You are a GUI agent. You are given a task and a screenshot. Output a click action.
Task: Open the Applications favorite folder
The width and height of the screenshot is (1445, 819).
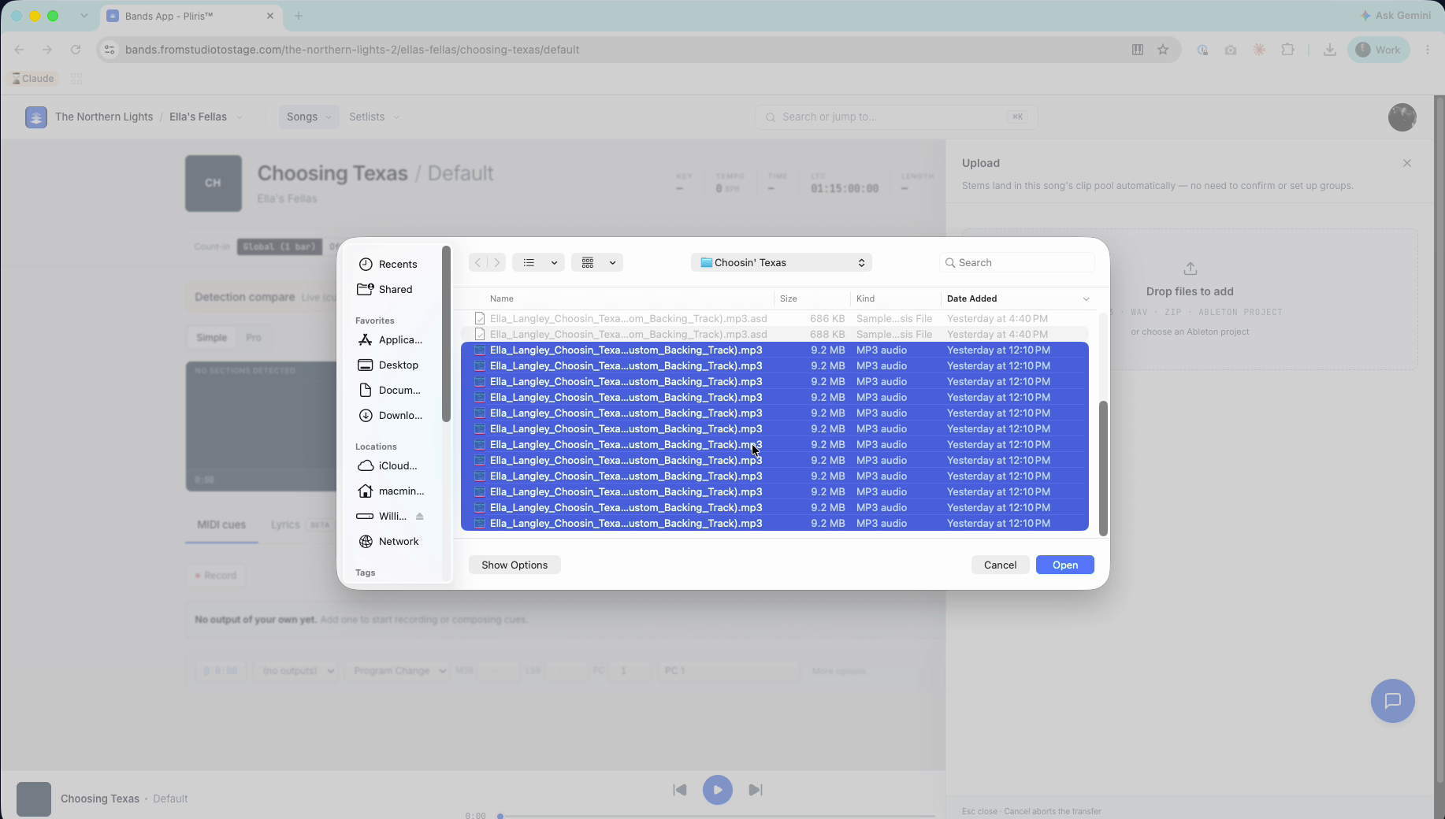coord(390,339)
